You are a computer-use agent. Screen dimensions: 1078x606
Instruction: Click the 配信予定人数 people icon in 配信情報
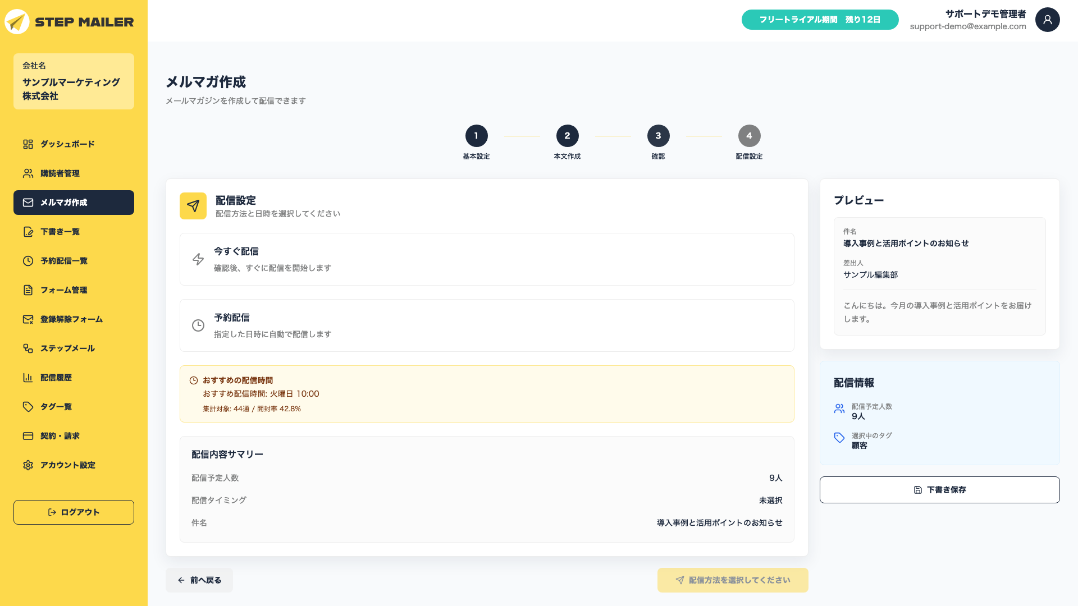tap(839, 408)
